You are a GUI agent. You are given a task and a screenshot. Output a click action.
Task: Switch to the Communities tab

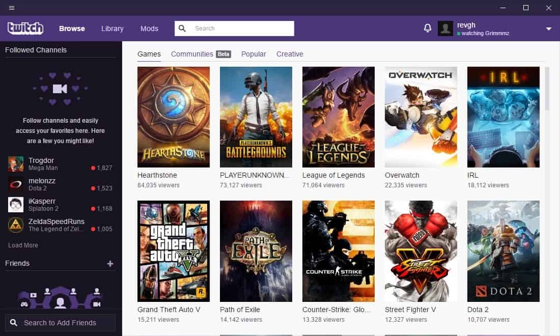[192, 54]
